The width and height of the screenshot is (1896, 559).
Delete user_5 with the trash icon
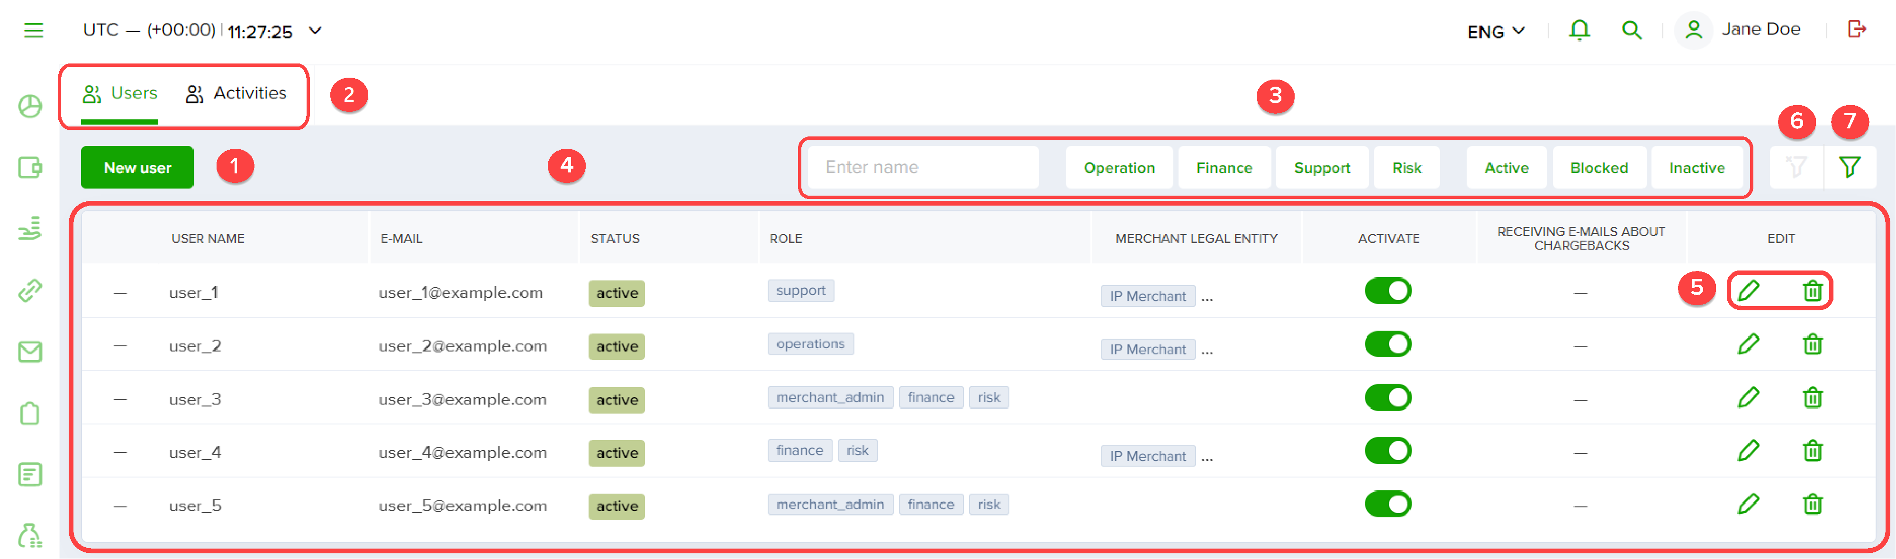click(x=1812, y=505)
